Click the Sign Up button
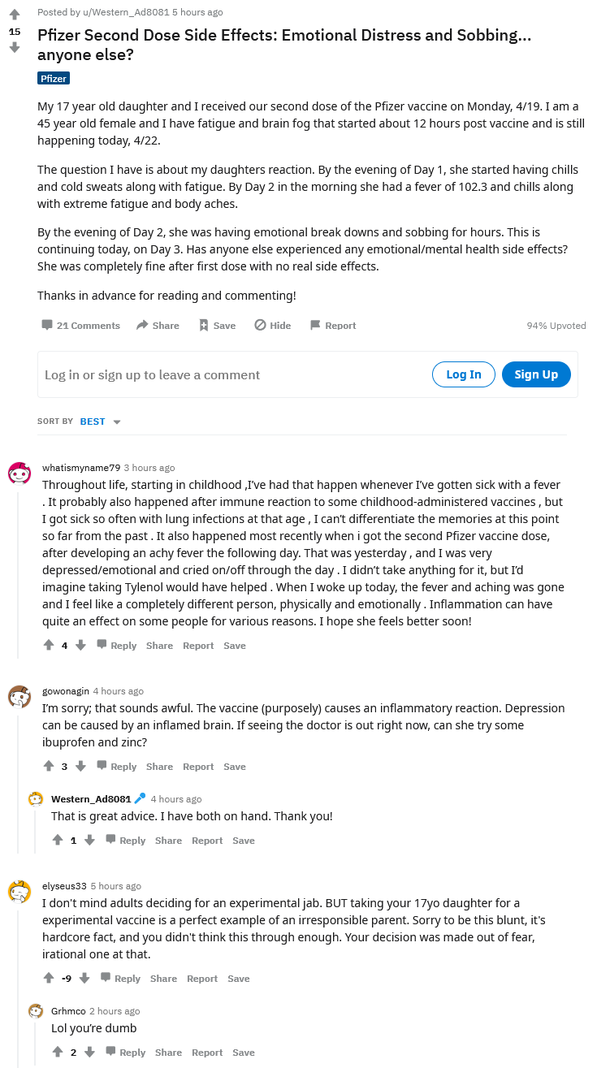597x1068 pixels. (x=536, y=374)
